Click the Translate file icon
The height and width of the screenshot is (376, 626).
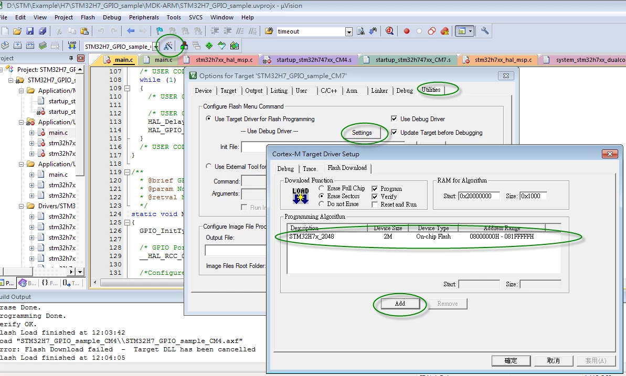(x=5, y=46)
